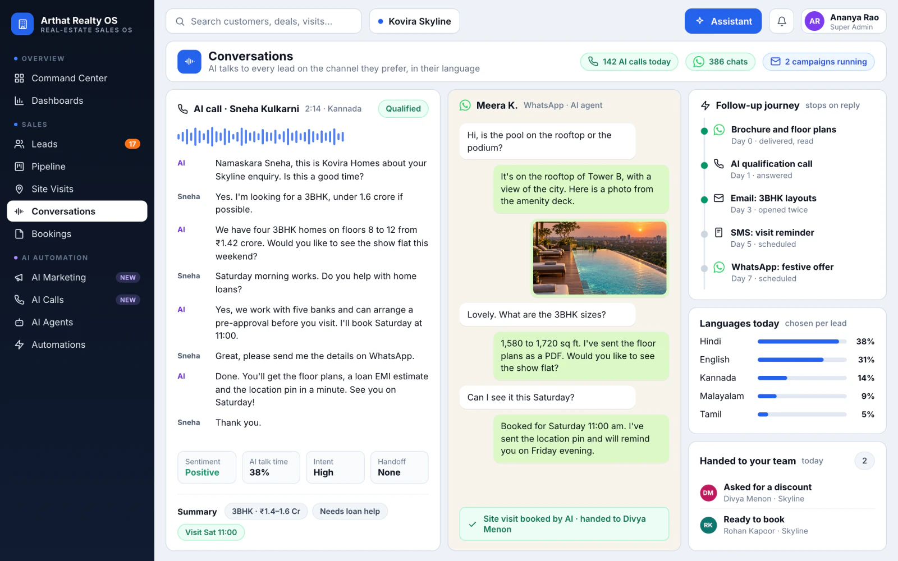The width and height of the screenshot is (898, 561).
Task: Click the Tamil 5% value
Action: (868, 415)
